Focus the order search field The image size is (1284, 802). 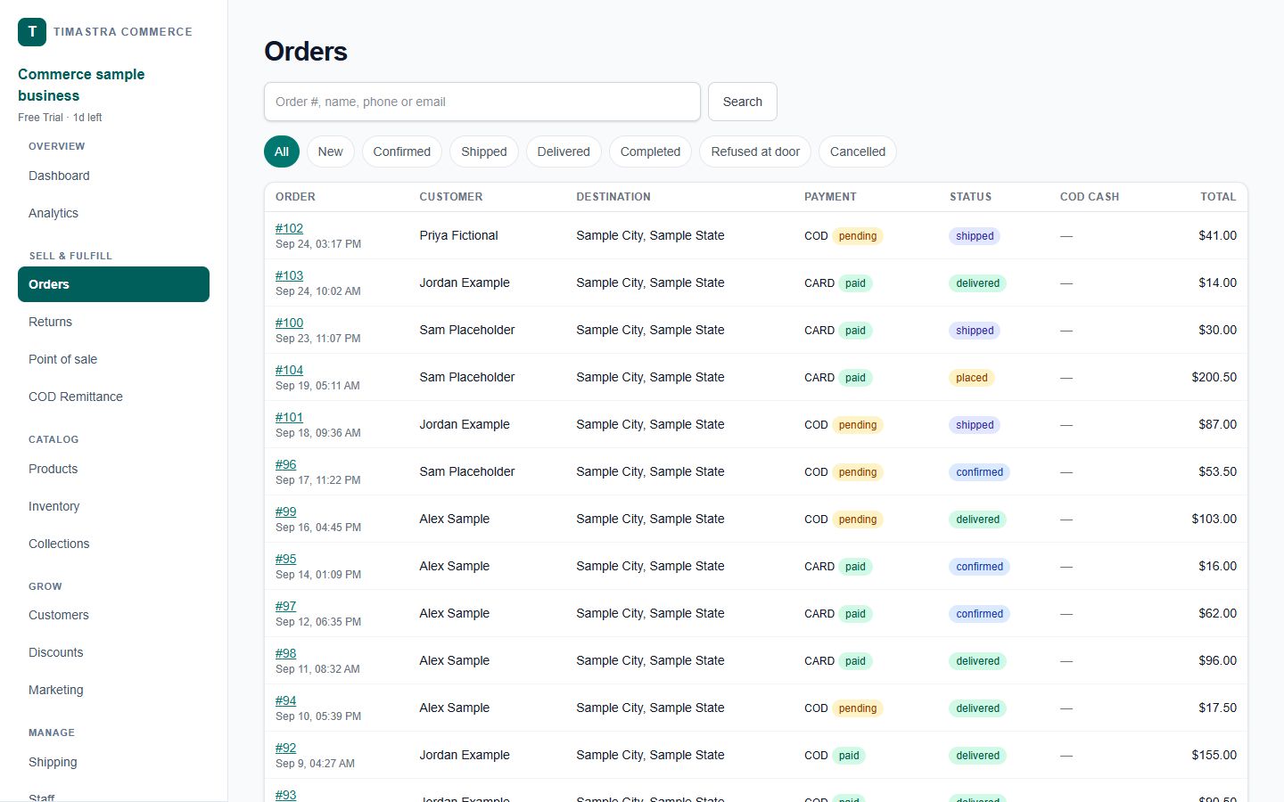click(x=482, y=102)
